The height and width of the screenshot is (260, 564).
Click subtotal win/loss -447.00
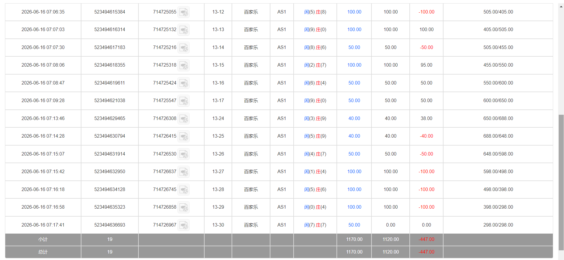(426, 239)
